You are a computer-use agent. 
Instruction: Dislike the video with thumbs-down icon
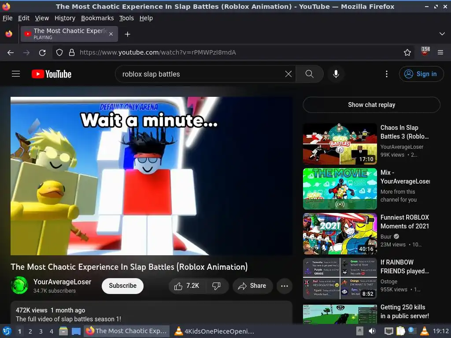pyautogui.click(x=216, y=286)
